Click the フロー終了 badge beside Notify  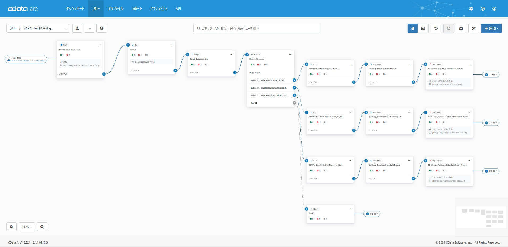pyautogui.click(x=372, y=214)
